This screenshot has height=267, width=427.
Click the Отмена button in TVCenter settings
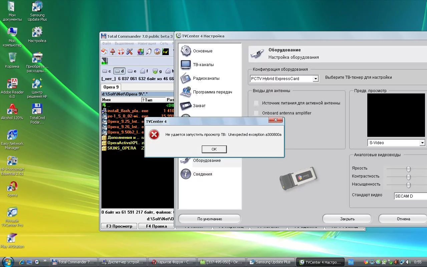pyautogui.click(x=403, y=219)
